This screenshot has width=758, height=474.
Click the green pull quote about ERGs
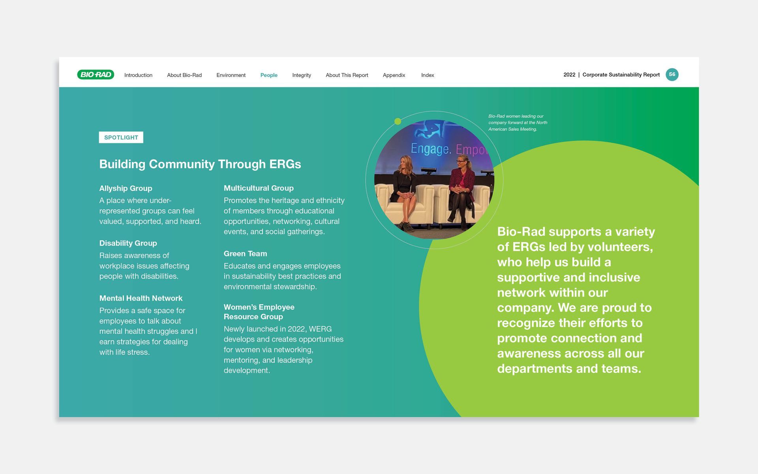[576, 300]
